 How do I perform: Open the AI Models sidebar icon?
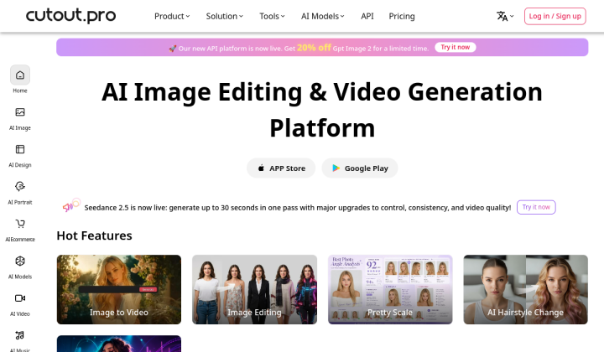click(x=20, y=261)
